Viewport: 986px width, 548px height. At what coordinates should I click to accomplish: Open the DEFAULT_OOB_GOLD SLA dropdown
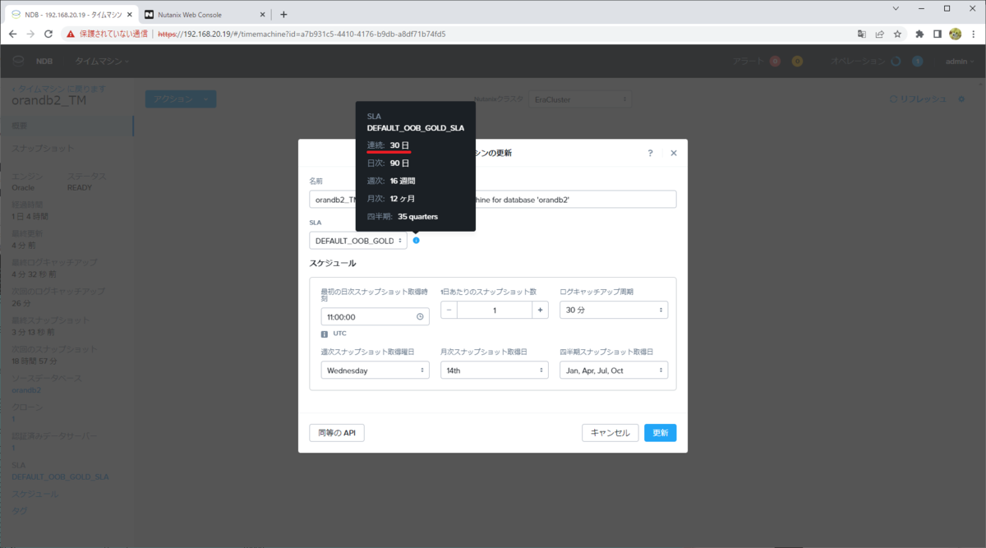pos(357,240)
